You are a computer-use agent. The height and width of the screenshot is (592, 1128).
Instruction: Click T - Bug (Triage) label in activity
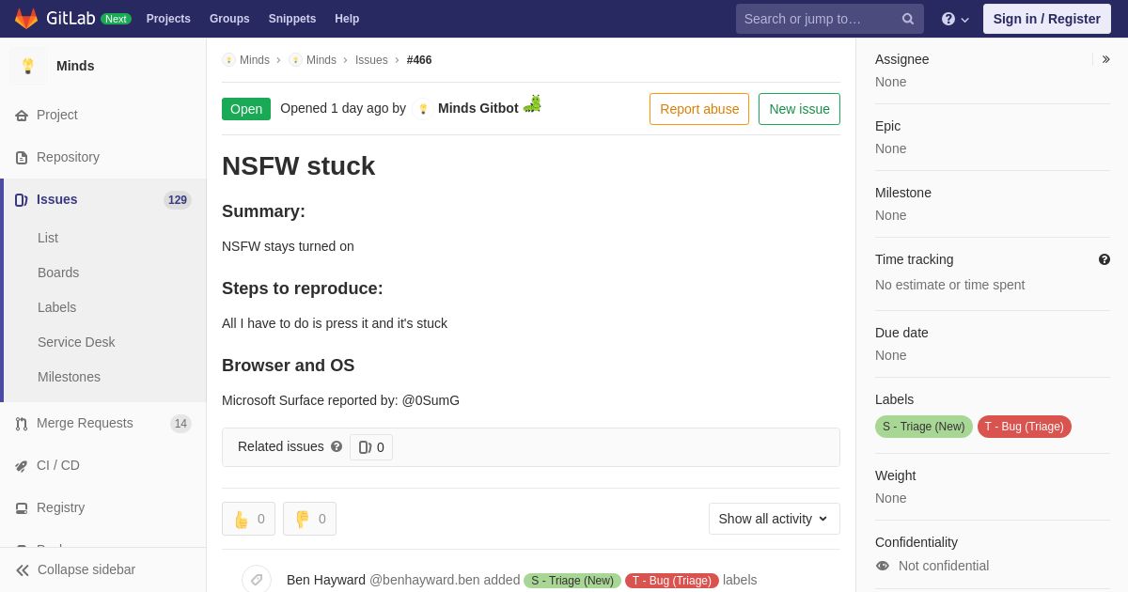tap(672, 581)
